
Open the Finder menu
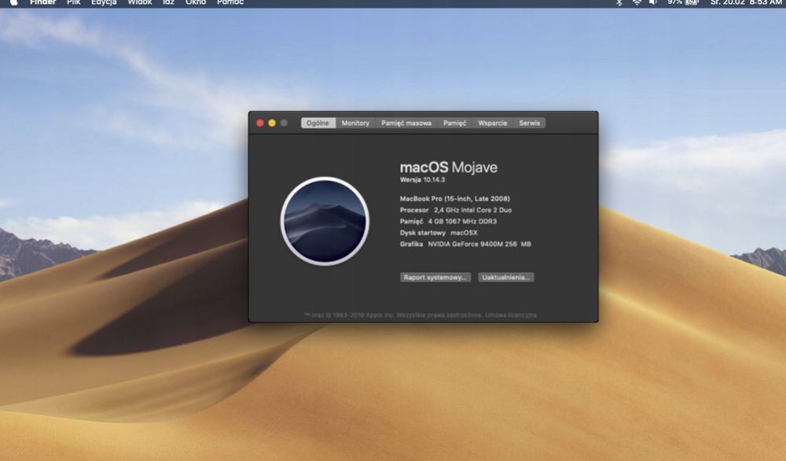[43, 2]
